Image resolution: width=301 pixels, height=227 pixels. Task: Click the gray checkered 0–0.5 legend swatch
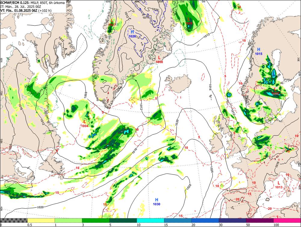click(x=14, y=220)
